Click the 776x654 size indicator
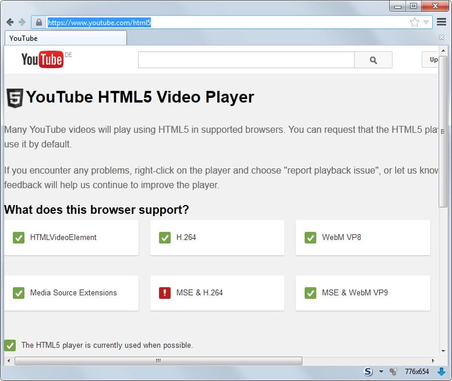 [417, 372]
